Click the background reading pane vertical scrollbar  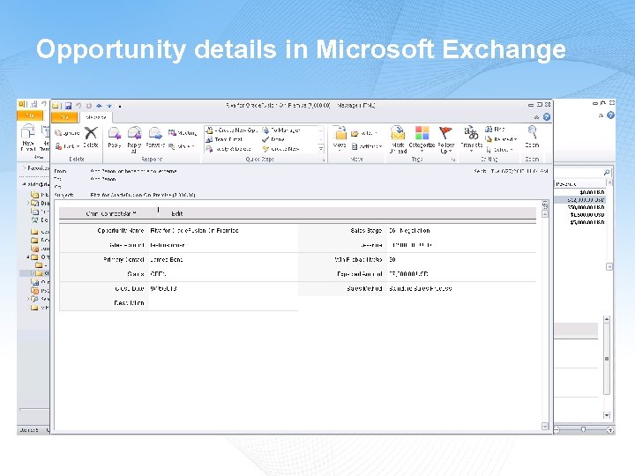click(x=607, y=359)
